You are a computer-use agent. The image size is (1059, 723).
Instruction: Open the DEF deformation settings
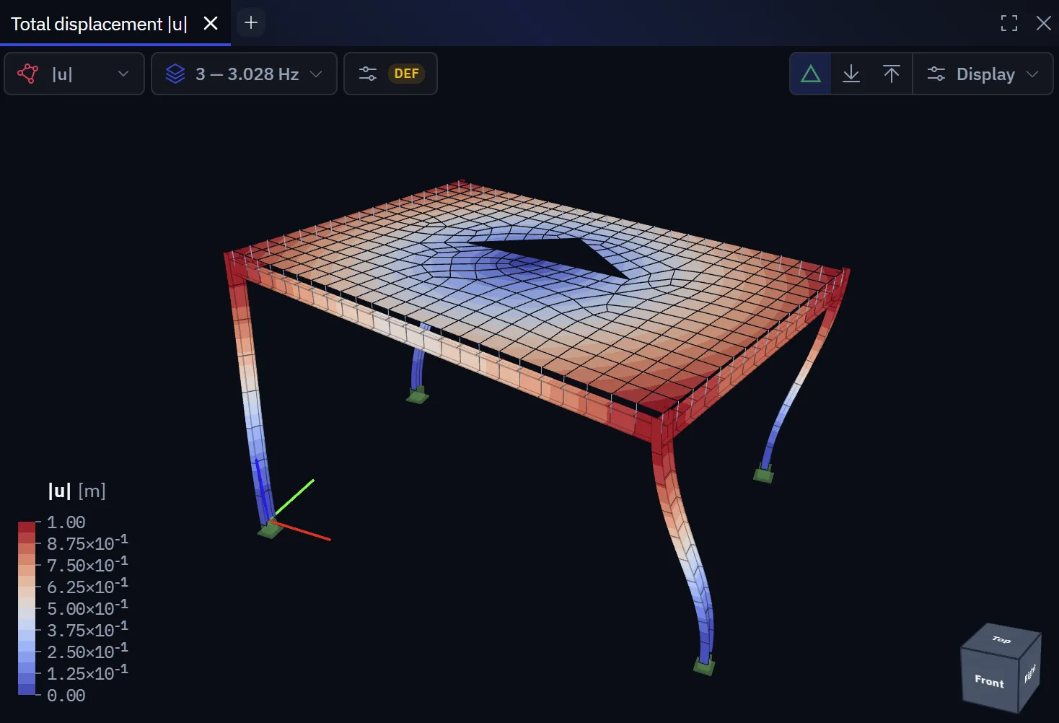pyautogui.click(x=390, y=74)
